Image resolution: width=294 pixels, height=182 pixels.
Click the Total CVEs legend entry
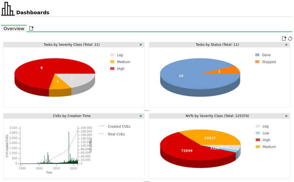[x=116, y=134]
